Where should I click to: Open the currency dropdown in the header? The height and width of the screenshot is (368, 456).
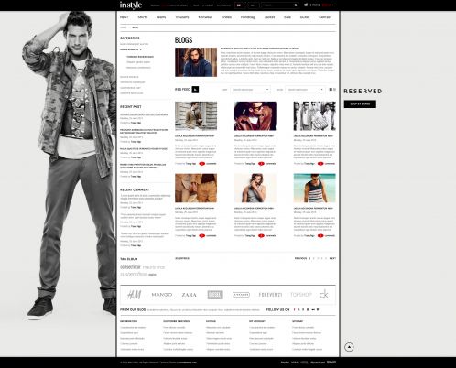[x=254, y=5]
